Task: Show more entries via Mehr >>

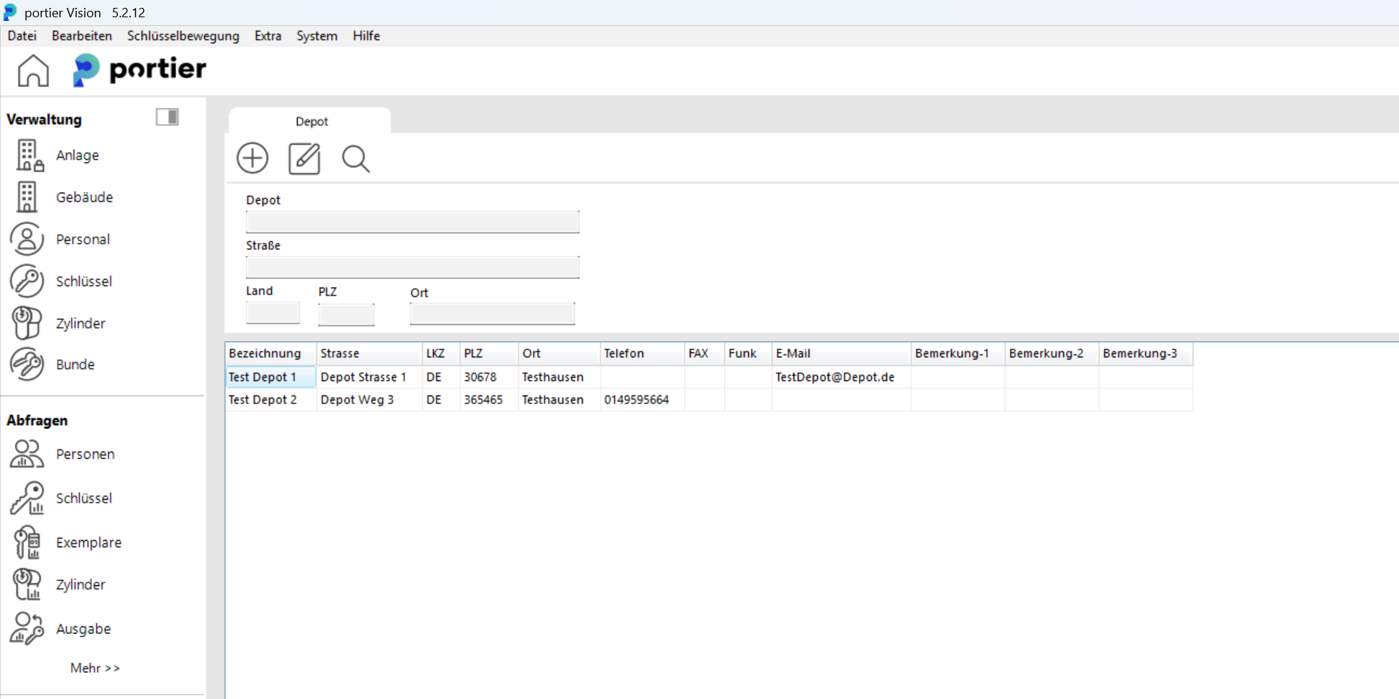Action: click(x=95, y=668)
